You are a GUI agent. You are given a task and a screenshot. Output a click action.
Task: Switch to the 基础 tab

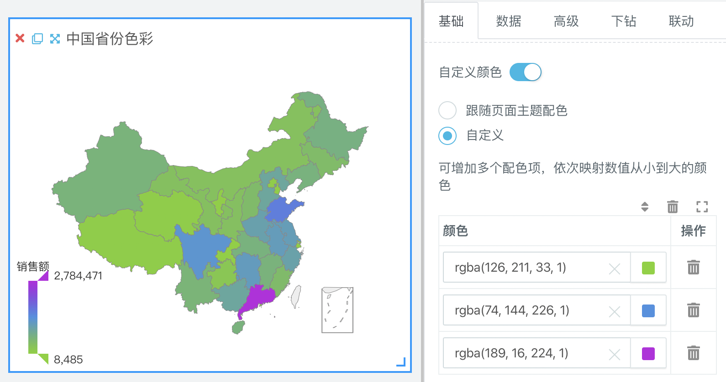[x=451, y=21]
